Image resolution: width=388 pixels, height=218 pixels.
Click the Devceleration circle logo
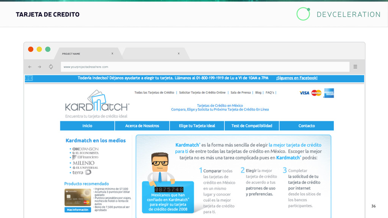304,14
